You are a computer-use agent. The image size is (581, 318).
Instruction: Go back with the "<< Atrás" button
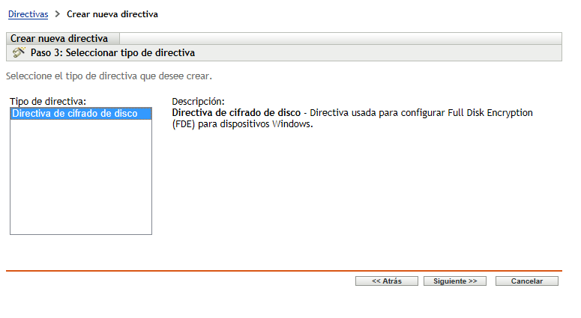point(387,281)
